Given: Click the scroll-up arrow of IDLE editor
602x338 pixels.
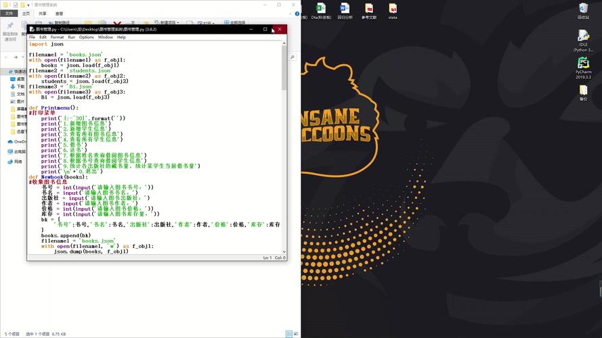Looking at the screenshot, I should [284, 43].
